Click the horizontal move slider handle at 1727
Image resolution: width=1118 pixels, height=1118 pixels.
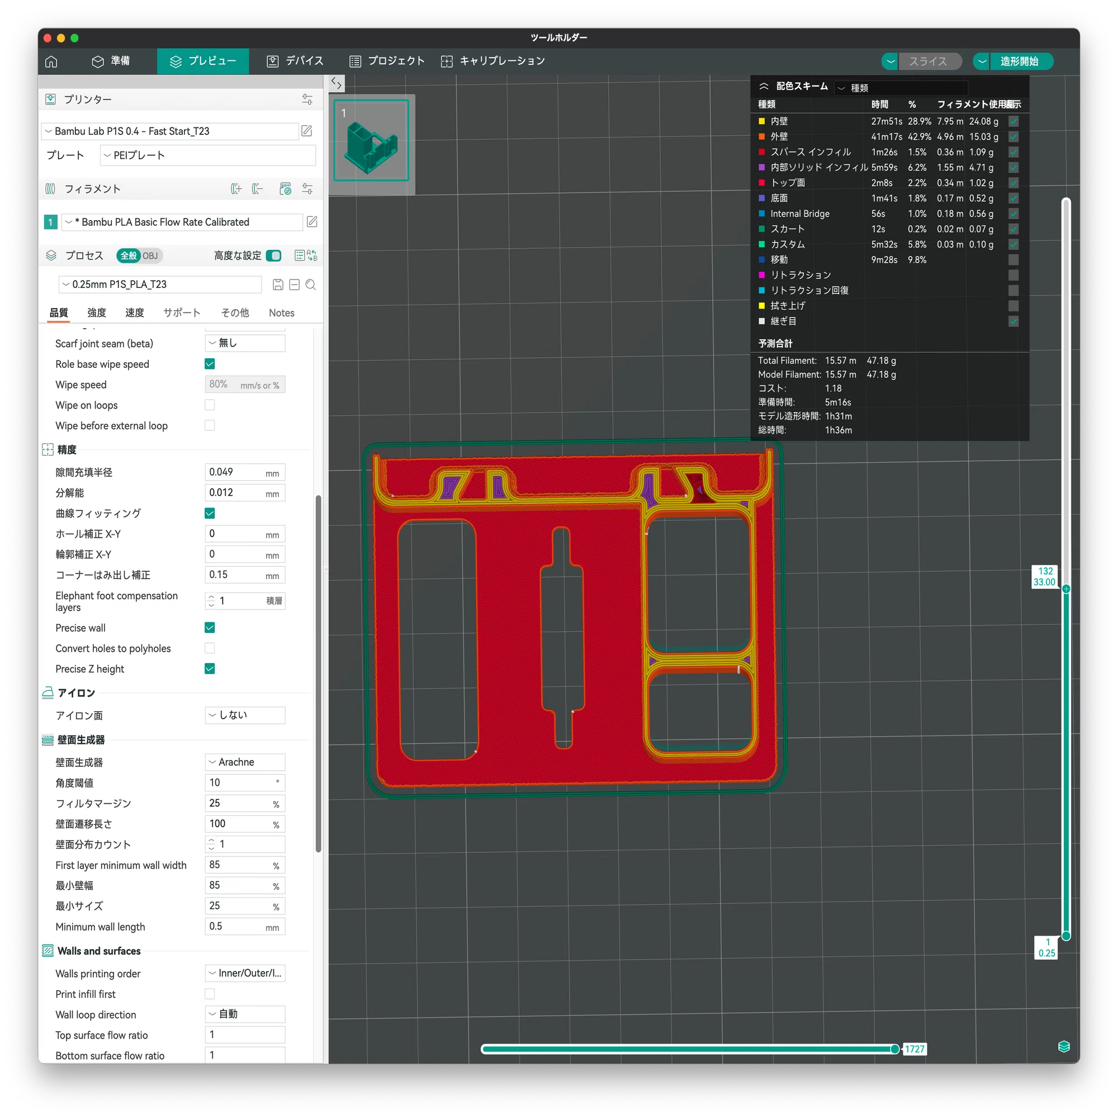click(895, 1049)
